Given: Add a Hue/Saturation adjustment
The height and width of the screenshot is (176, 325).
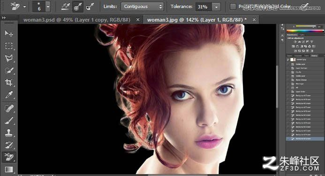Looking at the screenshot, I should [293, 46].
